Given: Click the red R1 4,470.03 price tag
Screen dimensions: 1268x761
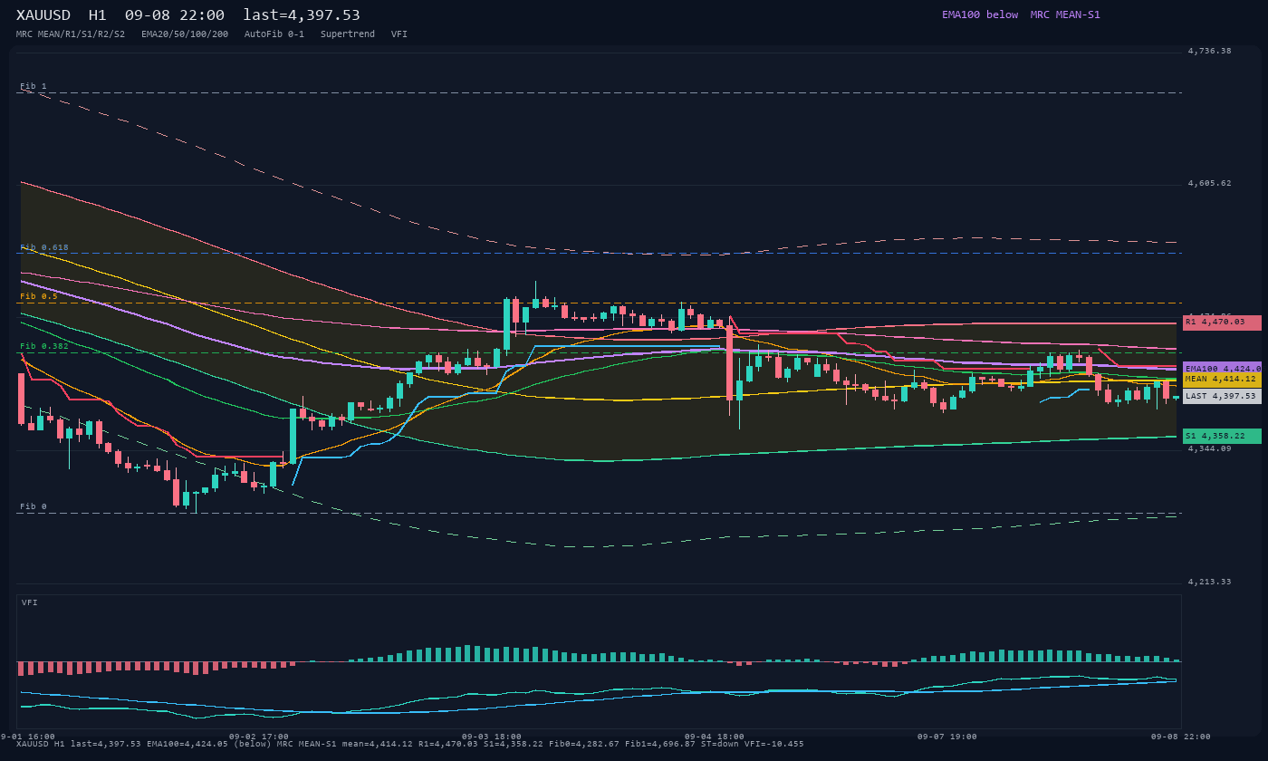Looking at the screenshot, I should point(1222,322).
